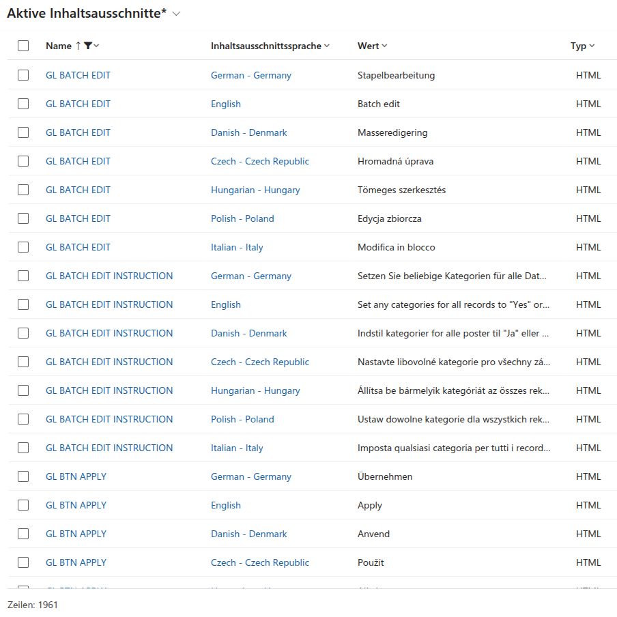This screenshot has height=617, width=617.
Task: Check the checkbox for the English GL BTN APPLY row
Action: coord(23,505)
